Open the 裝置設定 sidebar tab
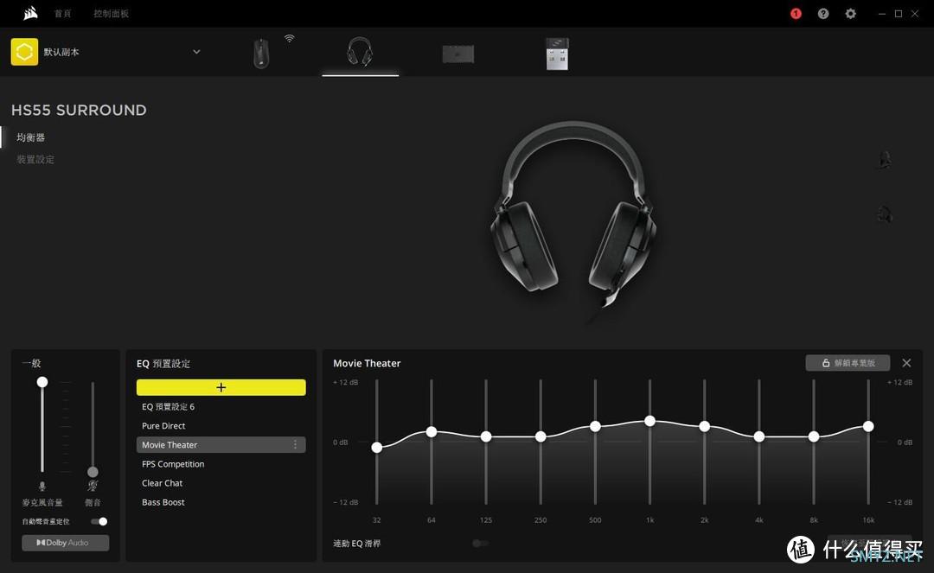The height and width of the screenshot is (573, 934). tap(35, 160)
